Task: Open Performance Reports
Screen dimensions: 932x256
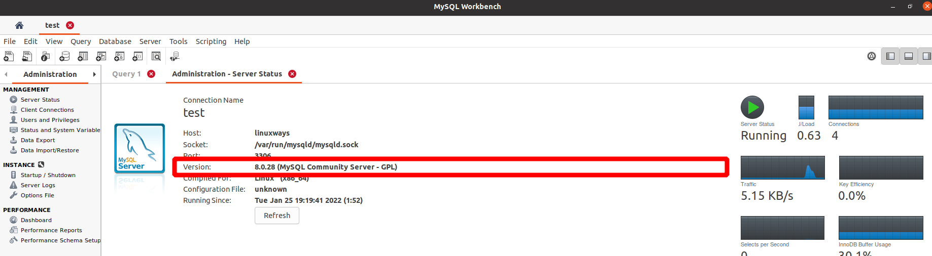Action: click(x=51, y=230)
